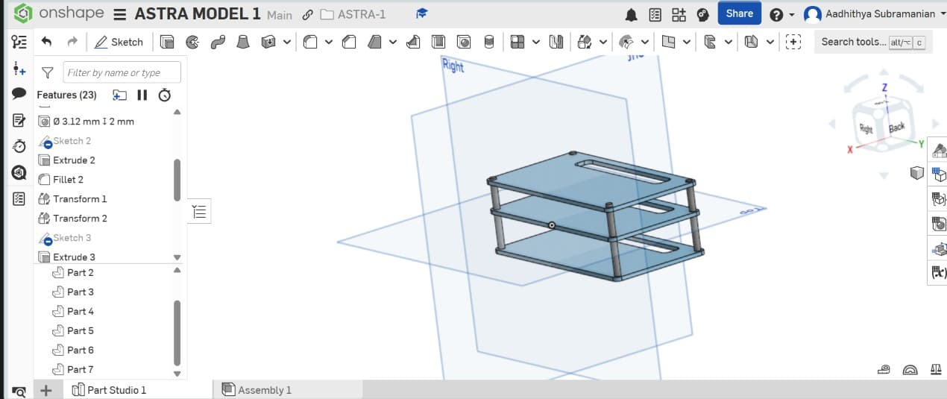Open the pattern tools dropdown
This screenshot has height=399, width=947.
point(536,42)
